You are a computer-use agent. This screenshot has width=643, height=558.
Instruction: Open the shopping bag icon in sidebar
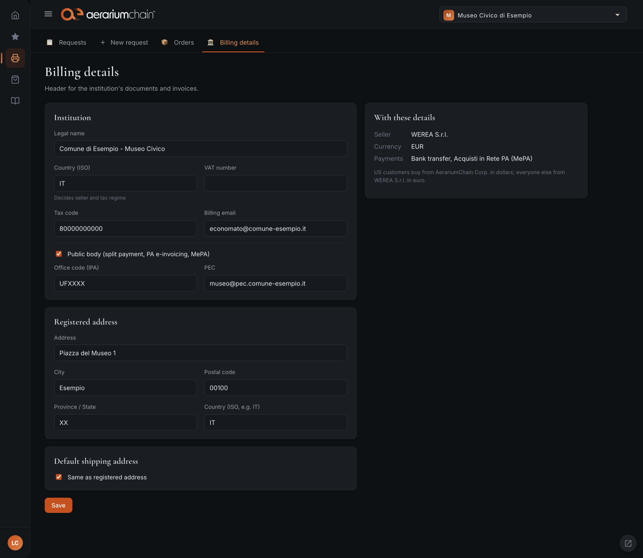coord(15,79)
